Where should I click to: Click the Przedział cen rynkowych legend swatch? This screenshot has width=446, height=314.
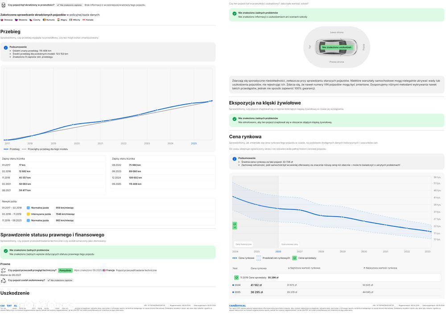(x=259, y=258)
